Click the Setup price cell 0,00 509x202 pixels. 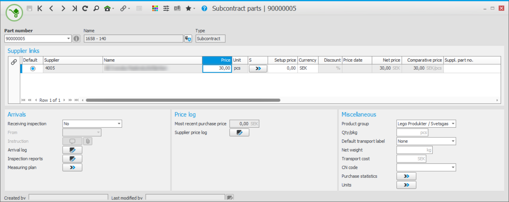(x=283, y=68)
